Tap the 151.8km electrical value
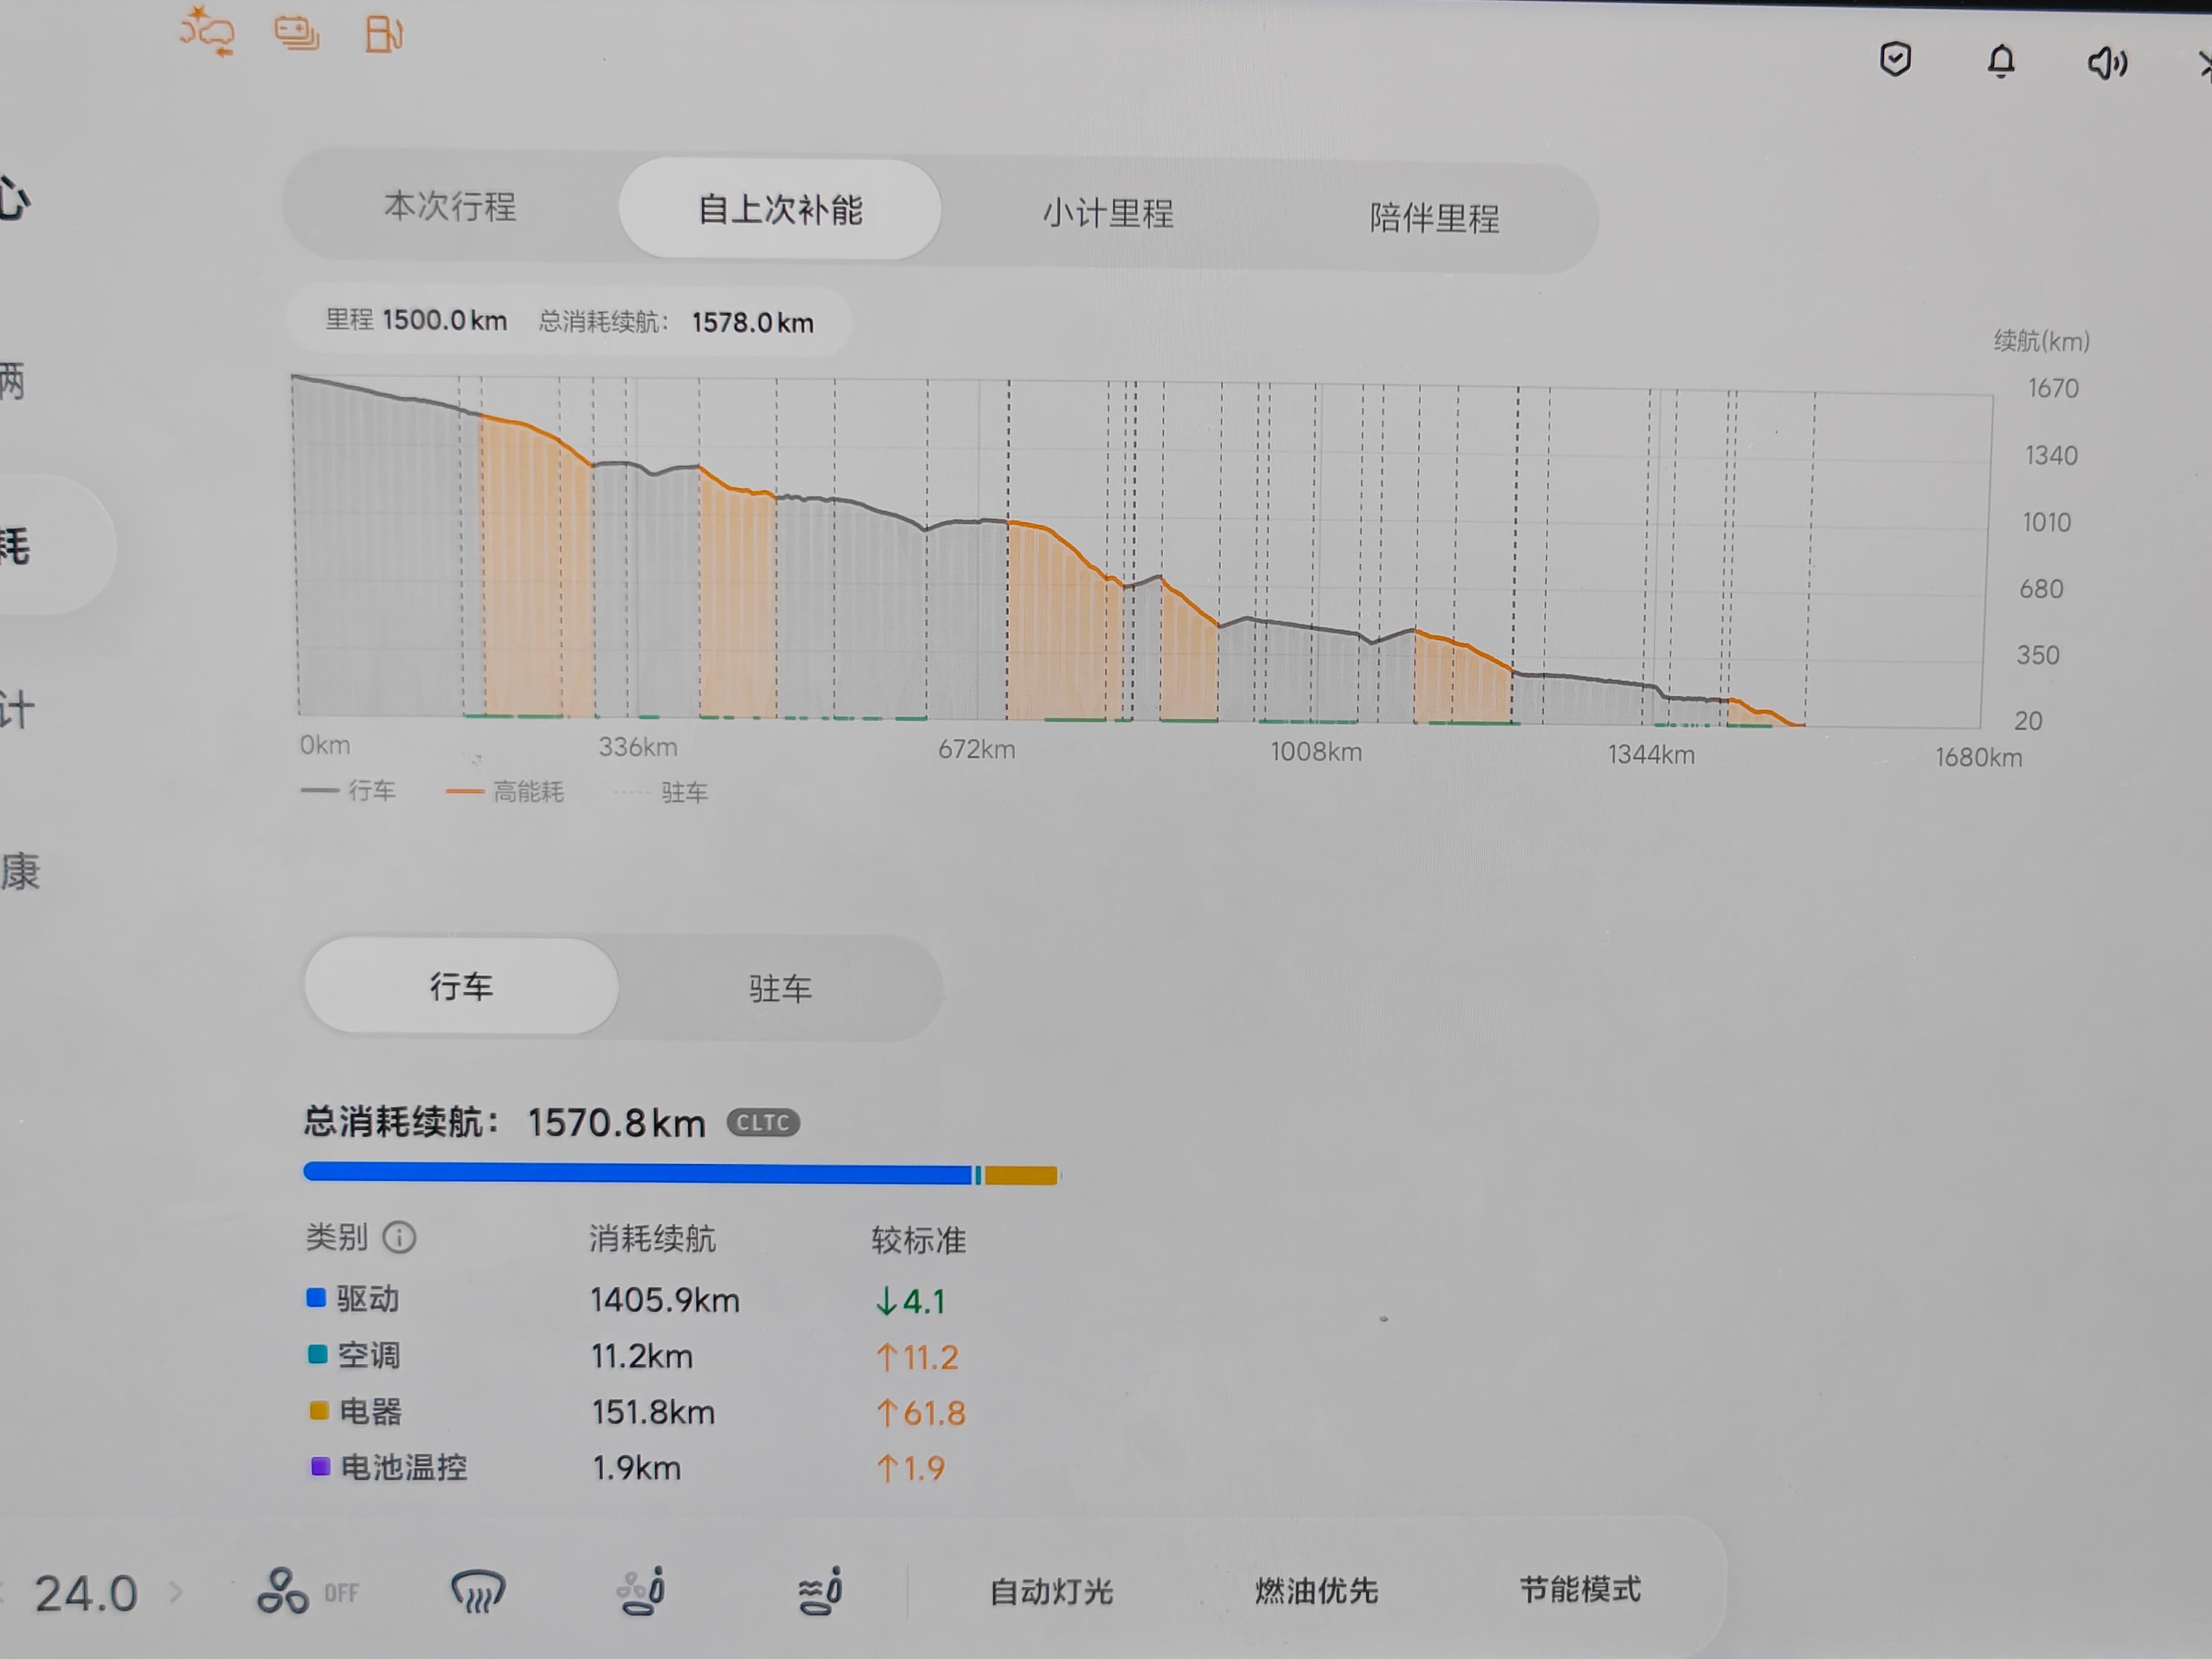Image resolution: width=2212 pixels, height=1659 pixels. click(653, 1412)
